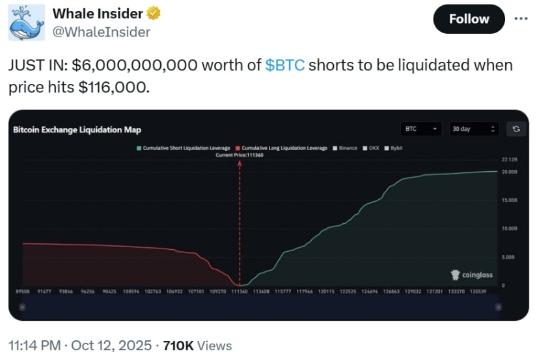This screenshot has width=537, height=352.
Task: Open the 30 day period dropdown
Action: pyautogui.click(x=470, y=129)
